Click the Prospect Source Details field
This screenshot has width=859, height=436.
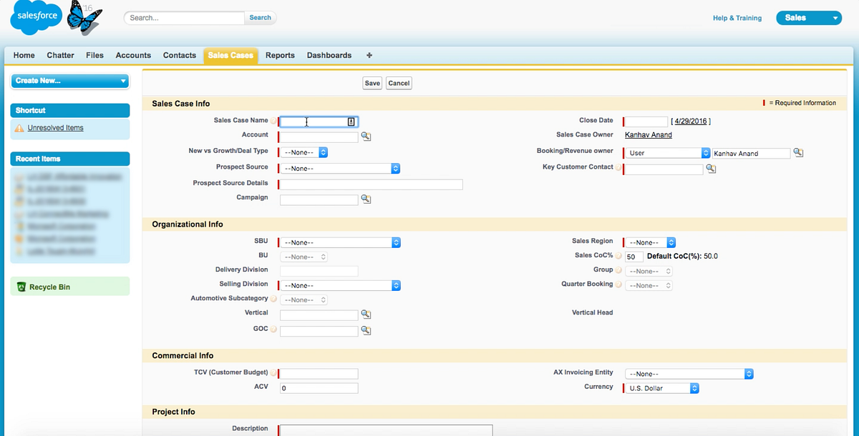(371, 184)
